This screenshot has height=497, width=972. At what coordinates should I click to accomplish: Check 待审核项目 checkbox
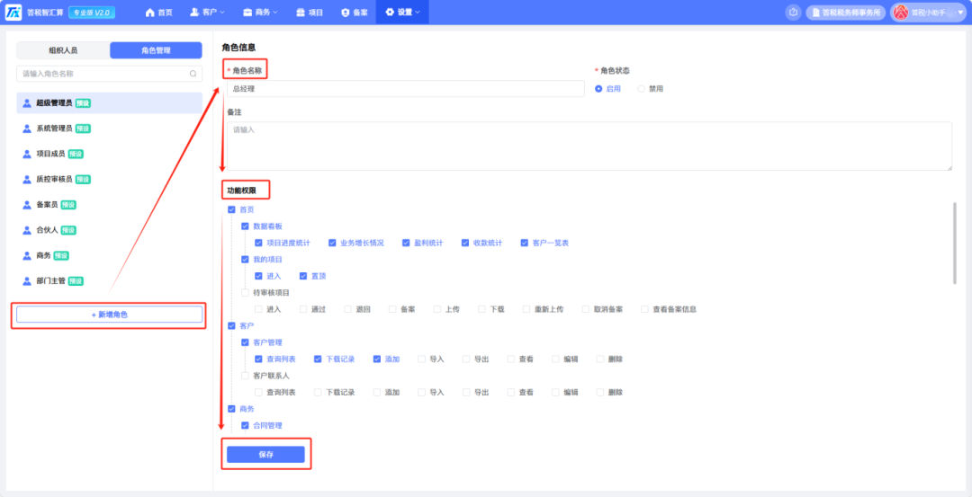pos(245,292)
